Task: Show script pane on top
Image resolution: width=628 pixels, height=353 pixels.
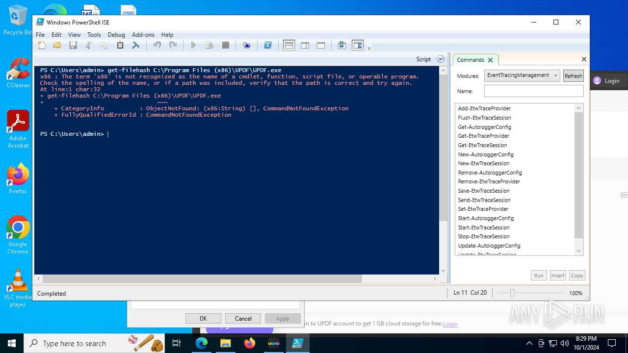Action: click(289, 45)
